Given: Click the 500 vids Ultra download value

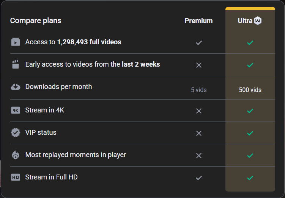Looking at the screenshot, I should (250, 90).
